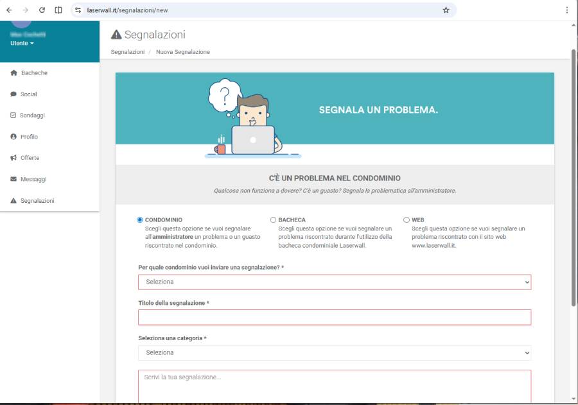Select the CONDOMINIO radio option
Screen dimensions: 578x405
point(140,220)
